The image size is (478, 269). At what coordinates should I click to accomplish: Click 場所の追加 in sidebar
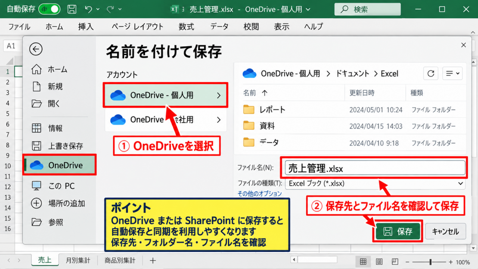(58, 203)
